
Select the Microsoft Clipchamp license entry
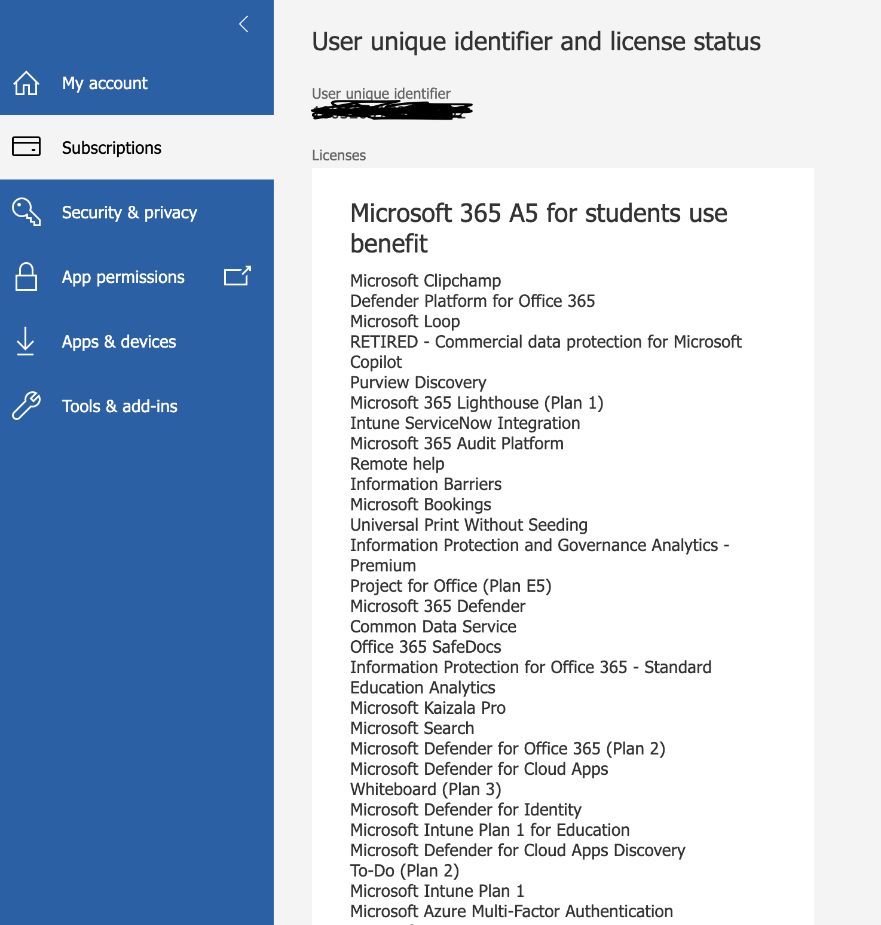pyautogui.click(x=425, y=281)
